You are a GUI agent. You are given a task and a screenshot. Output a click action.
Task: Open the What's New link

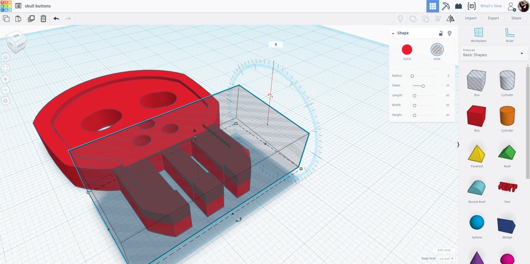491,6
